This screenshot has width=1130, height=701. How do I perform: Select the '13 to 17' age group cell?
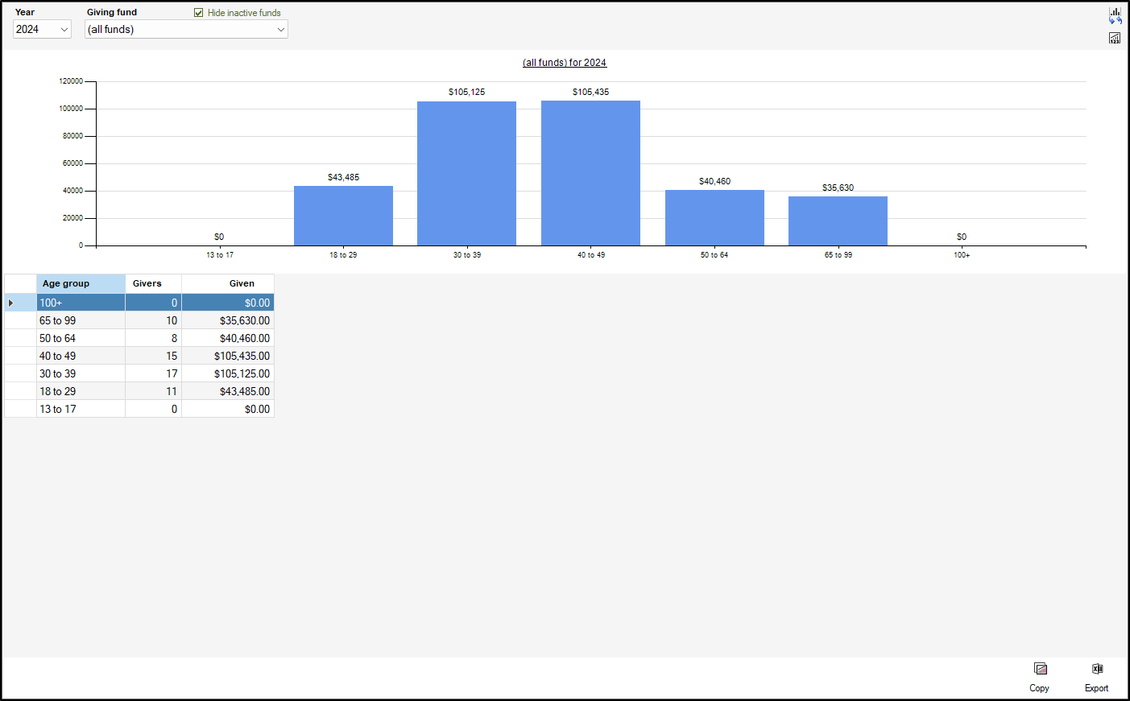tap(81, 410)
